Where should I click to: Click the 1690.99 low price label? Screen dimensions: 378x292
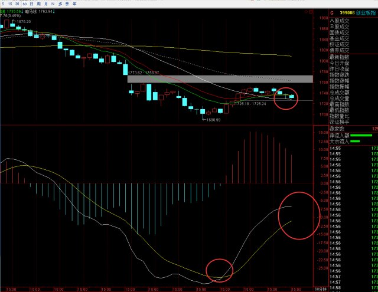click(212, 120)
